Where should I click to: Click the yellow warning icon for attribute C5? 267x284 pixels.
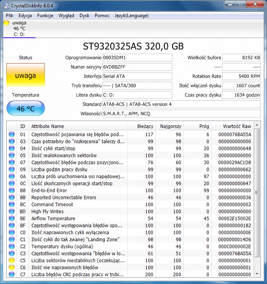click(x=12, y=260)
